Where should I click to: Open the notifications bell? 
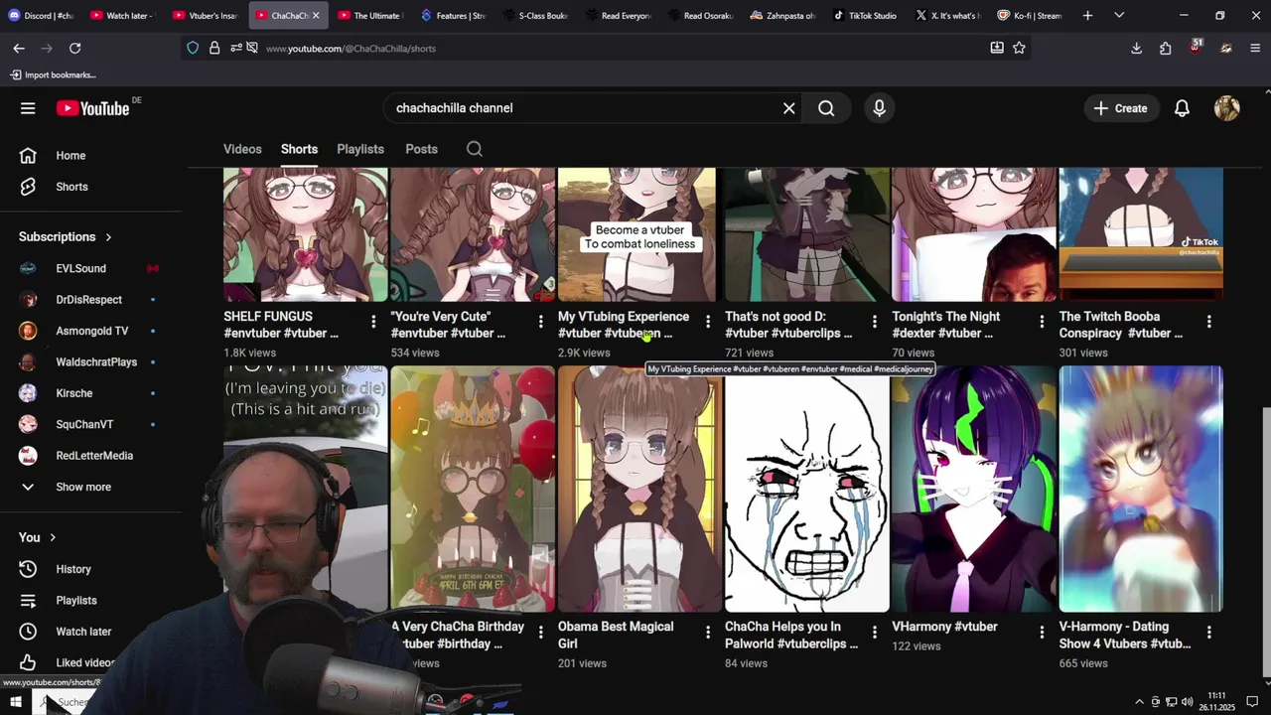click(x=1182, y=108)
